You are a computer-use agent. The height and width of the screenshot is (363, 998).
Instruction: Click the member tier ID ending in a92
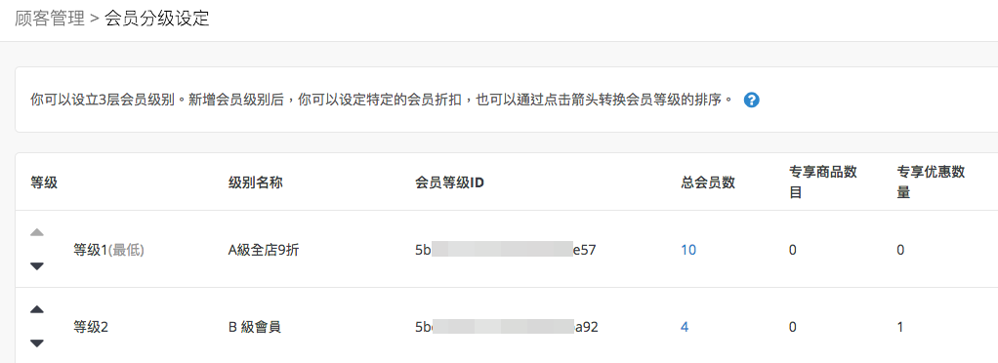pyautogui.click(x=506, y=328)
